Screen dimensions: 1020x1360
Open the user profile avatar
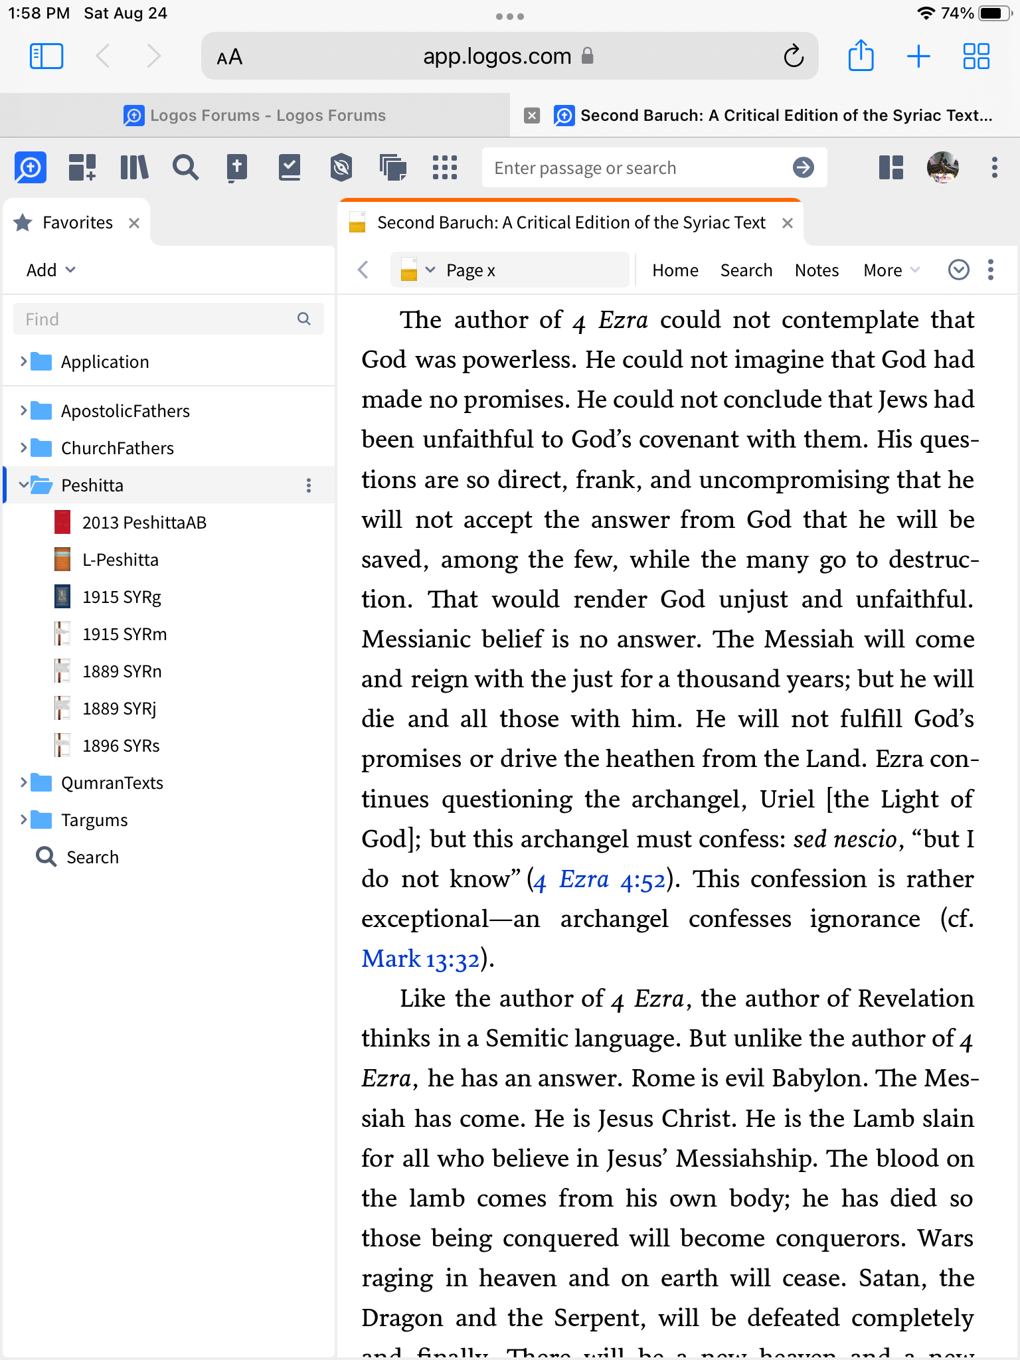[x=943, y=167]
